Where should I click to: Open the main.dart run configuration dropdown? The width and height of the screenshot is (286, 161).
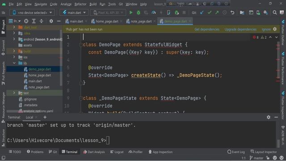[74, 13]
